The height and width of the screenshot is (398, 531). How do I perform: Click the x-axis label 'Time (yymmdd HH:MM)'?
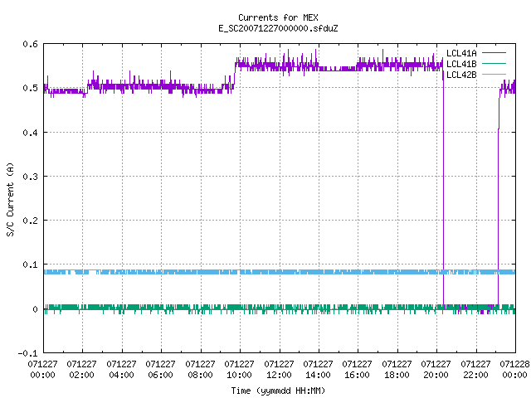point(278,391)
